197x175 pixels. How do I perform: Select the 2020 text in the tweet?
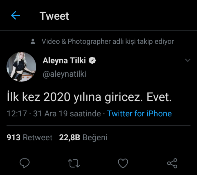(57, 98)
